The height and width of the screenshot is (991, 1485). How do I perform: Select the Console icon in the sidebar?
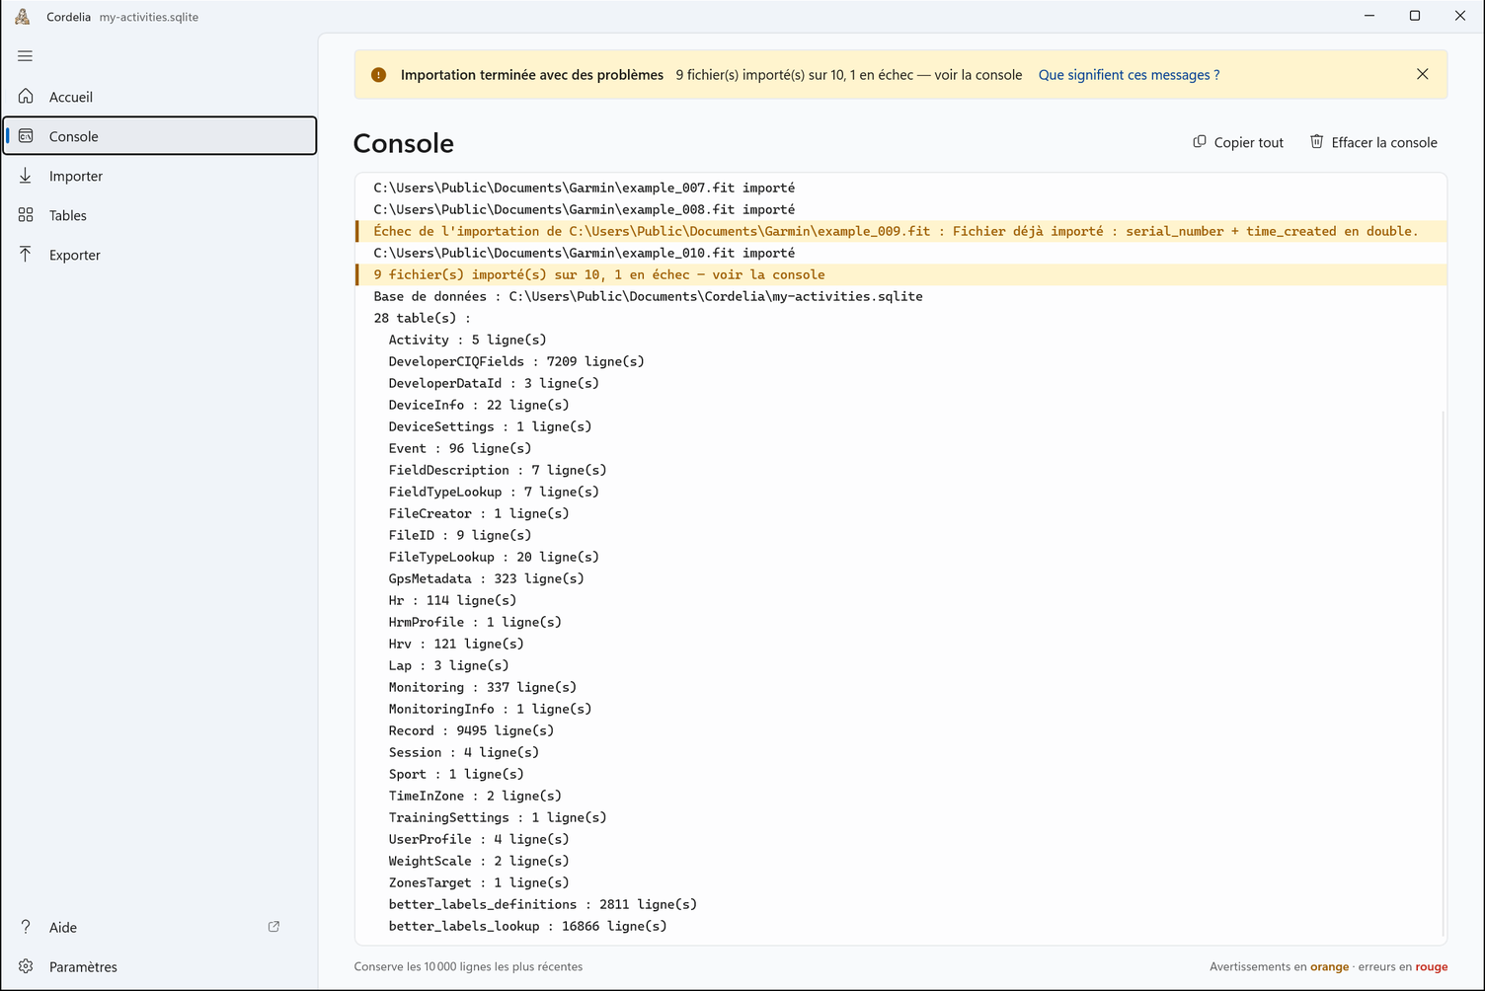(26, 136)
